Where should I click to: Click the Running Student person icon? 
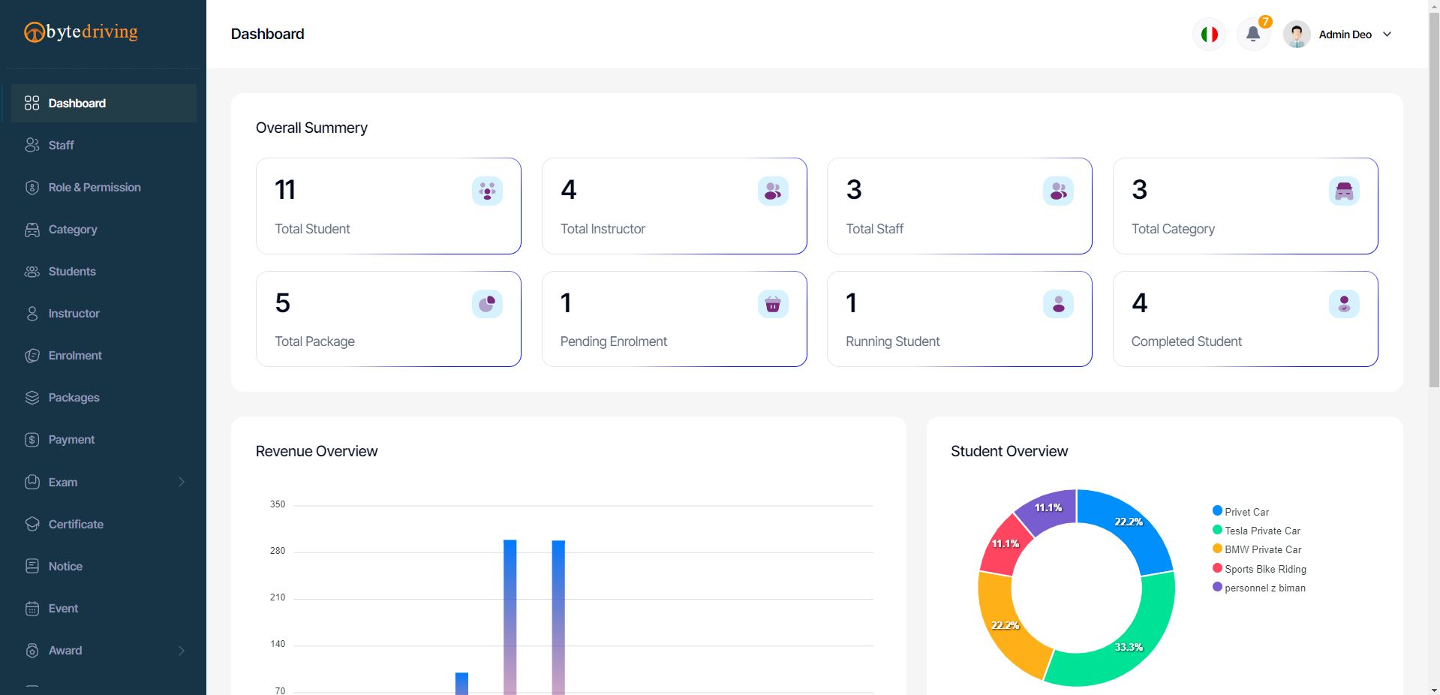[x=1058, y=304]
